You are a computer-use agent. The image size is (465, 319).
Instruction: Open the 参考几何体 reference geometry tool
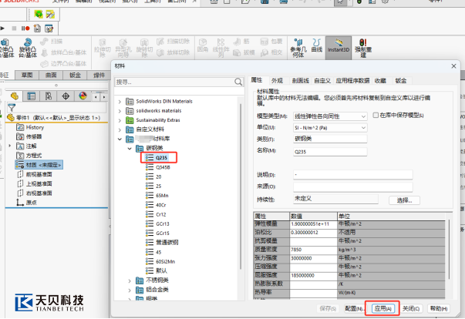pos(298,48)
